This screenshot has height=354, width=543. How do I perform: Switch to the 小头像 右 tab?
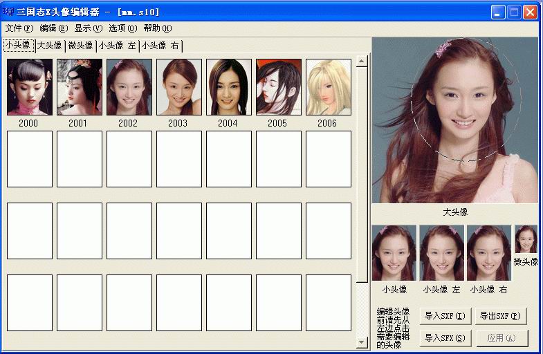160,46
